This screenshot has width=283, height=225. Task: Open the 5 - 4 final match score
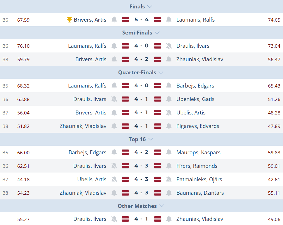coord(141,20)
